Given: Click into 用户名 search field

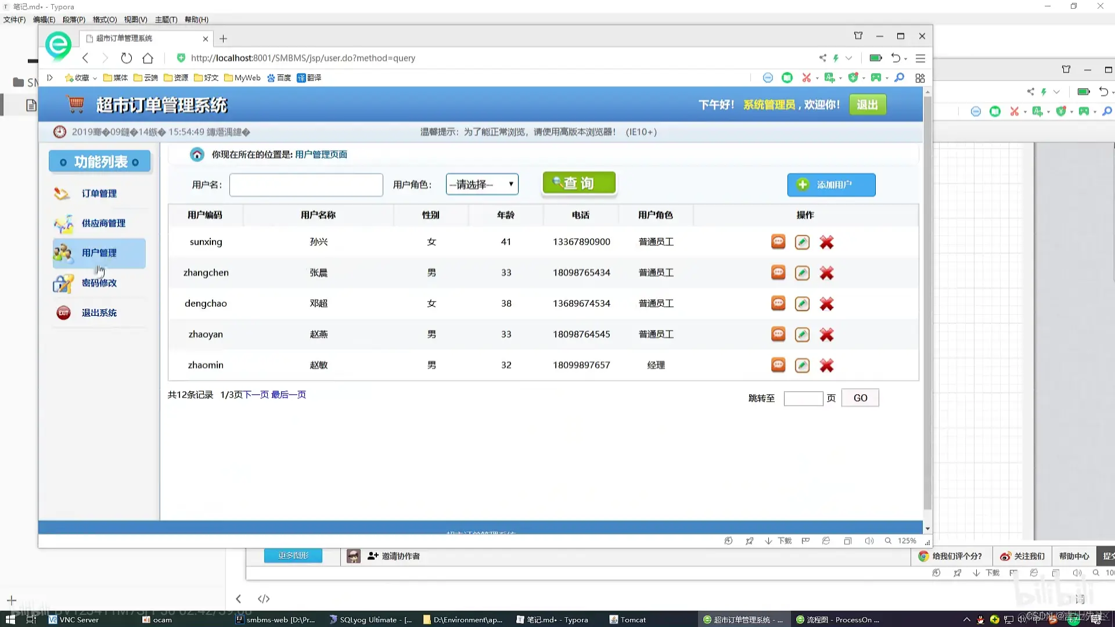Looking at the screenshot, I should tap(306, 185).
